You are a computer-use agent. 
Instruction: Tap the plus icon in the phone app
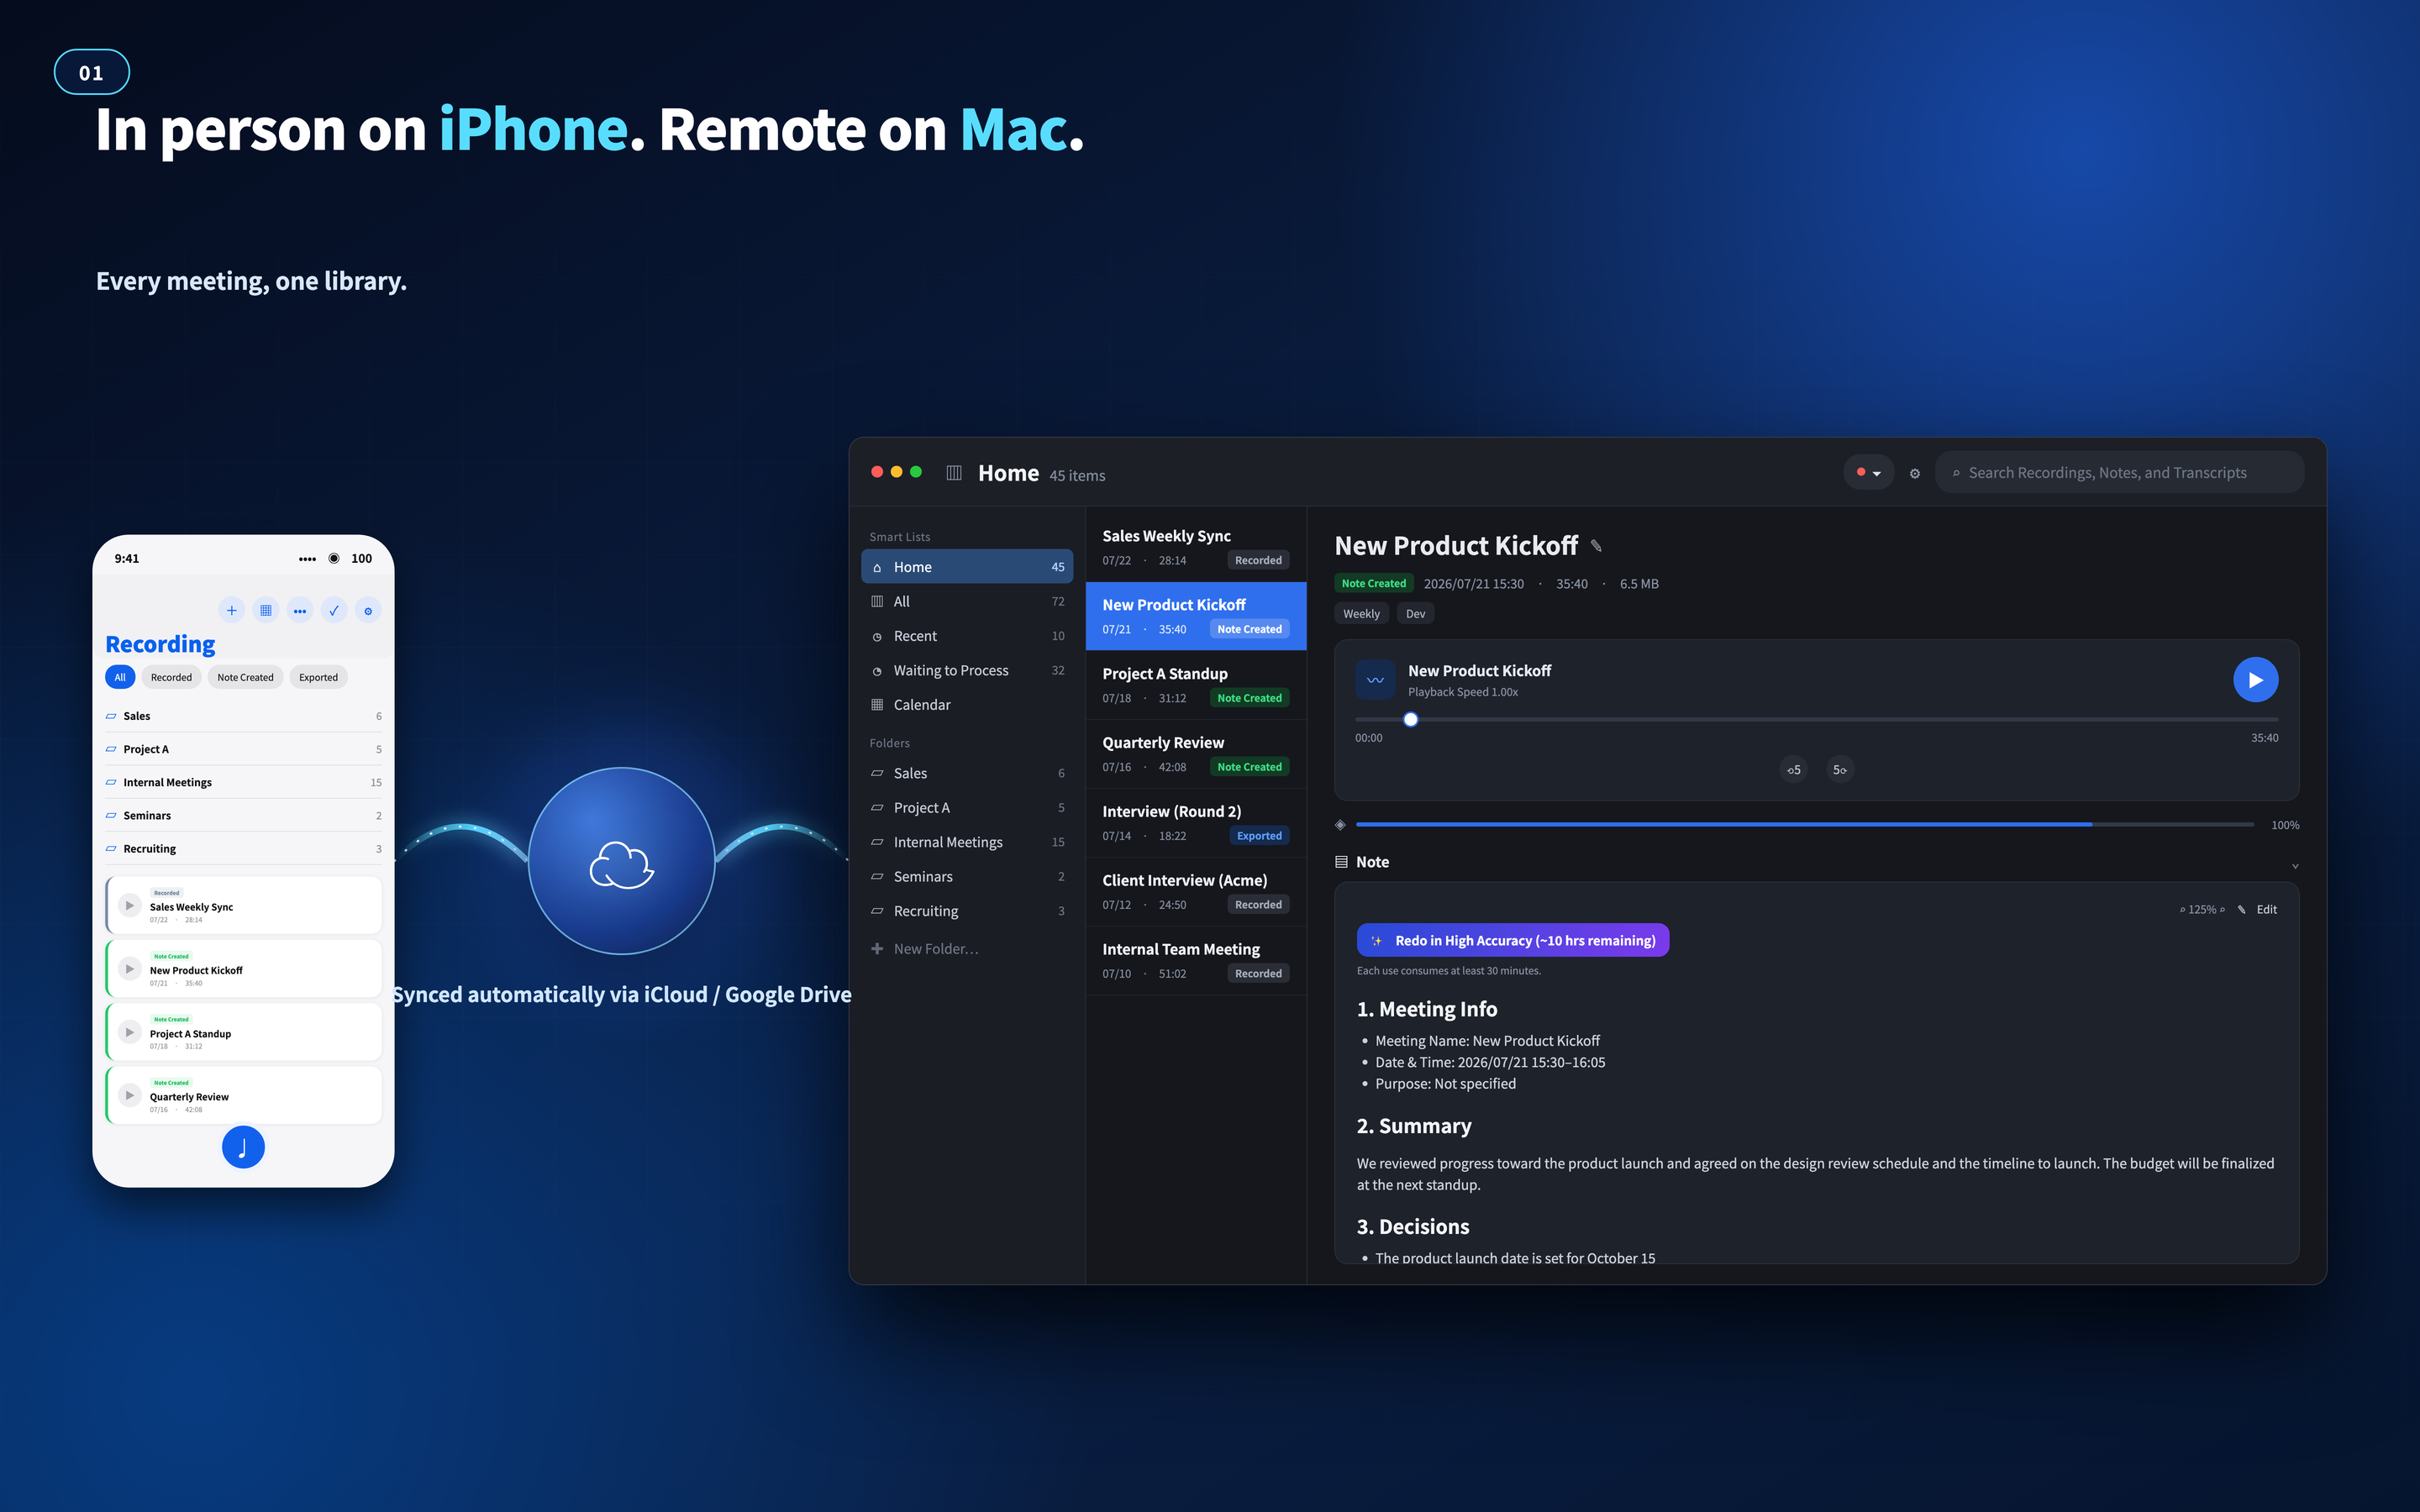pos(231,610)
